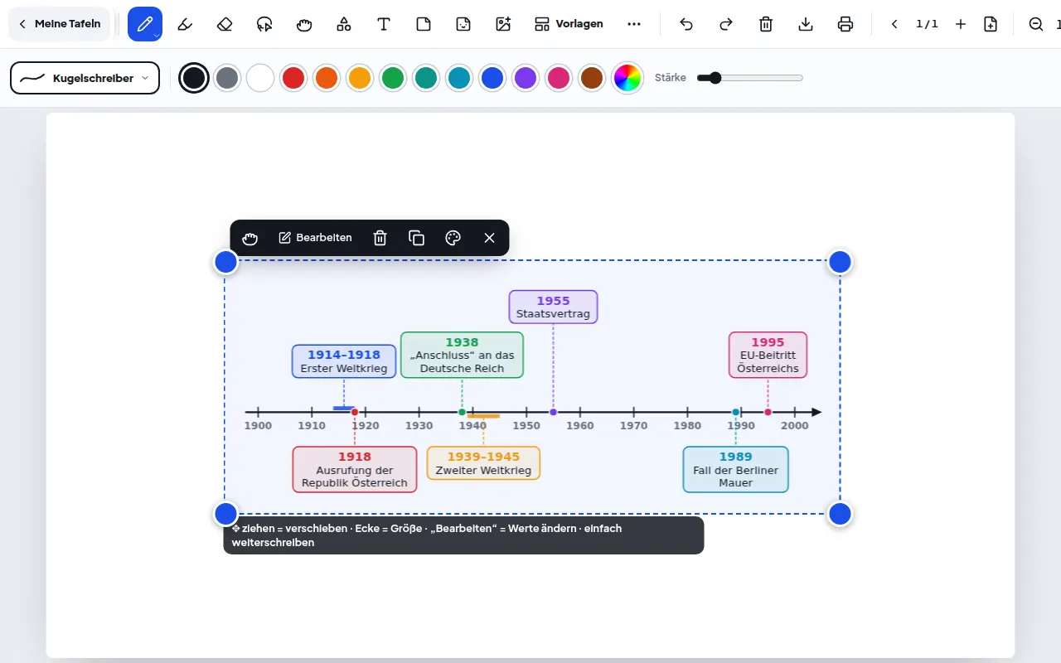Select the orange color swatch

pyautogui.click(x=327, y=78)
